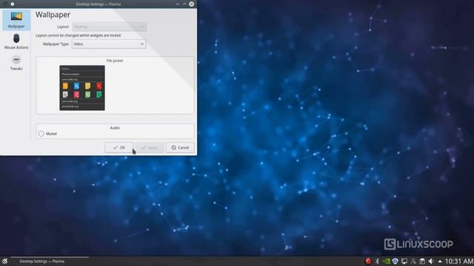
Task: Open the display configuration tray icon
Action: click(x=404, y=261)
